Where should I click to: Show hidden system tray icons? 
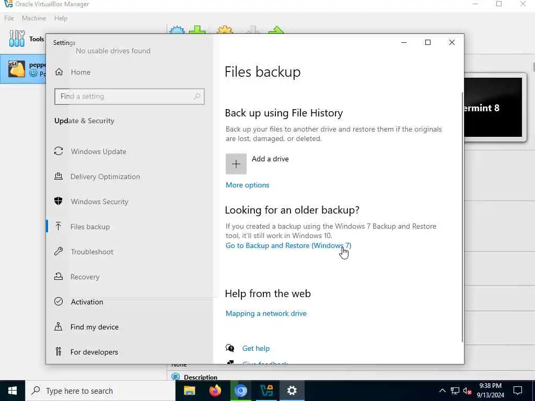tap(442, 391)
